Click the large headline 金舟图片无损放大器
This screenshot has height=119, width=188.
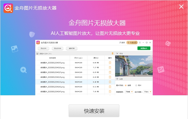pyautogui.click(x=97, y=23)
